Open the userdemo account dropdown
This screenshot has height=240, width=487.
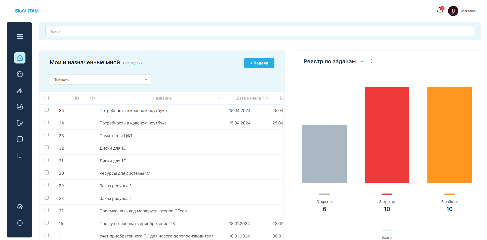click(x=464, y=11)
